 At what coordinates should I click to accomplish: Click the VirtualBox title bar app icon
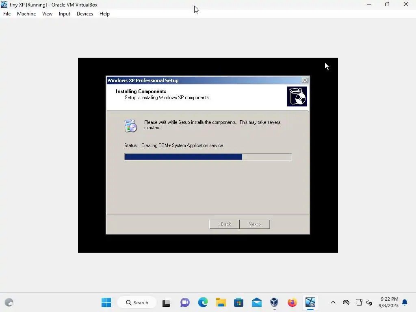[4, 4]
